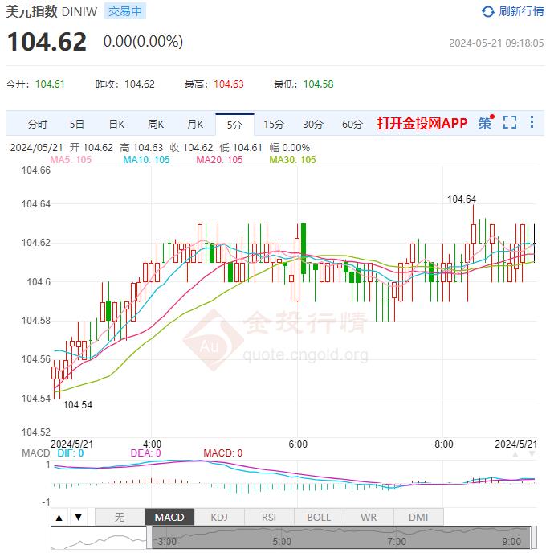Screen dimensions: 546x553
Task: Switch to the 分时 chart tab
Action: point(38,124)
